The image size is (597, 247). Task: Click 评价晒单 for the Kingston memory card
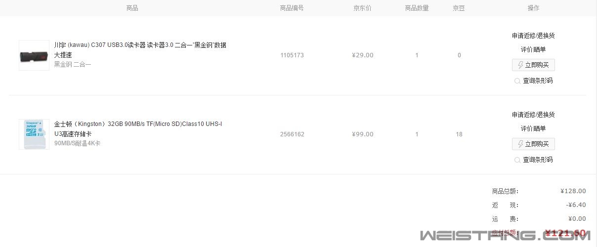[x=533, y=128]
